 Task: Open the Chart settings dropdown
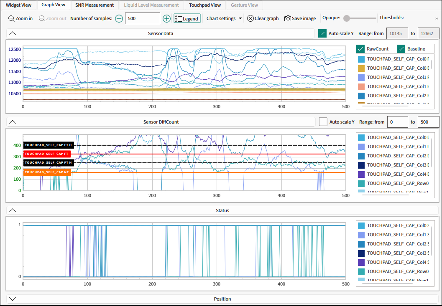click(x=224, y=19)
